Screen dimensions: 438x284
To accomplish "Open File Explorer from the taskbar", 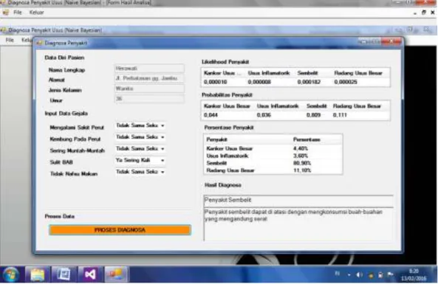I will (38, 274).
